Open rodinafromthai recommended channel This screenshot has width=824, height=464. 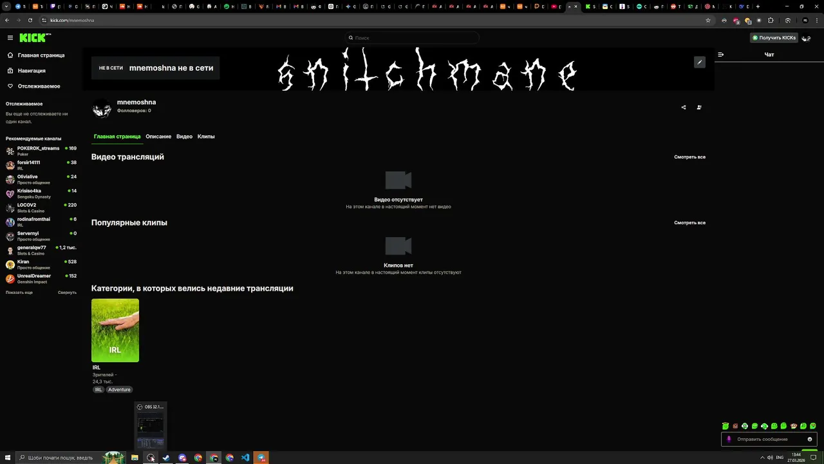[41, 222]
